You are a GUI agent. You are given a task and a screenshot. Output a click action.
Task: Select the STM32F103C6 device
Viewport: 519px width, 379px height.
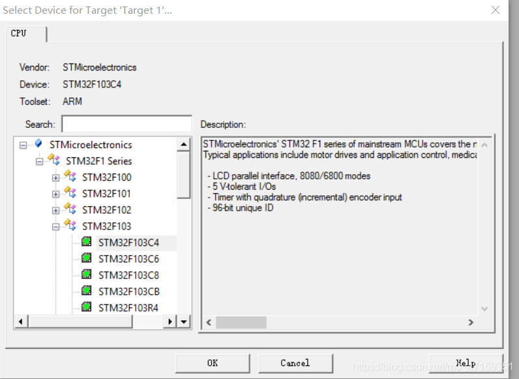(128, 259)
